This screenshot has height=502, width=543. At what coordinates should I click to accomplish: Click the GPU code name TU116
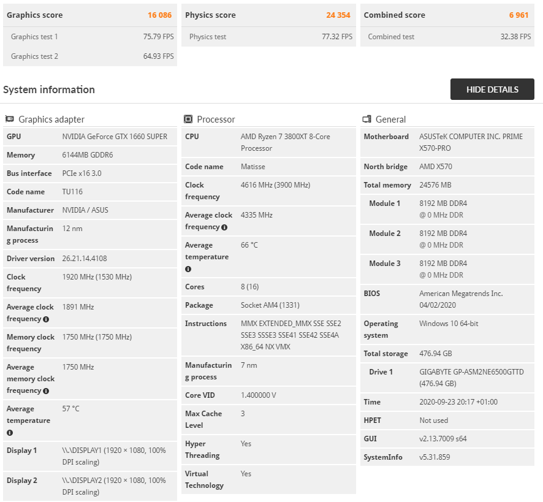pos(72,192)
